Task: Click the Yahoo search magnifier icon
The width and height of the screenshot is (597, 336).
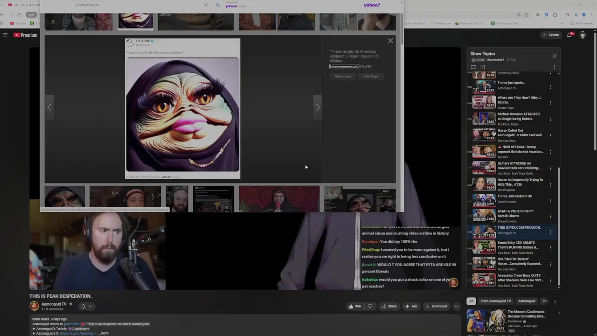Action: pos(218,5)
